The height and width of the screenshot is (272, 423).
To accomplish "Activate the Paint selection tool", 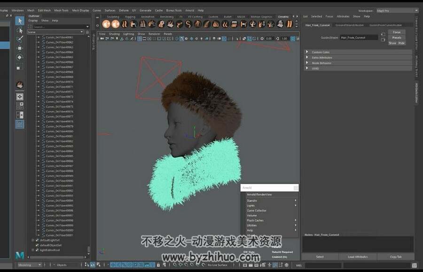I will tap(19, 39).
